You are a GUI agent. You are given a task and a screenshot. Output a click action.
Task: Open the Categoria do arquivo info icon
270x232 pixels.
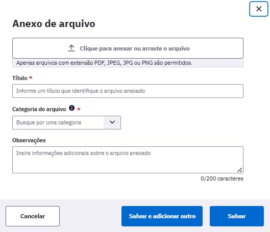pyautogui.click(x=71, y=108)
